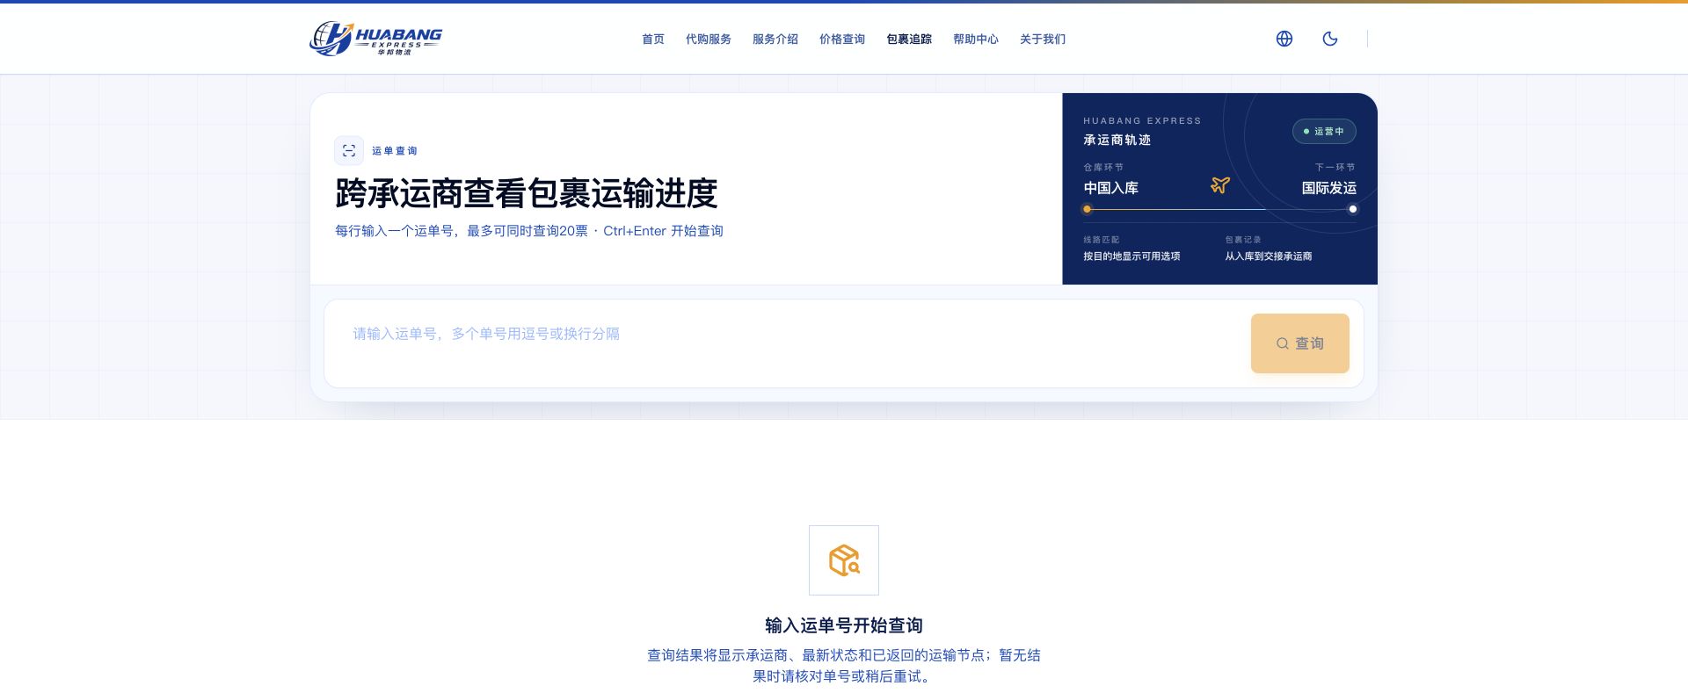Click the 国际发运 label
Screen dimensions: 1688x693
1329,188
